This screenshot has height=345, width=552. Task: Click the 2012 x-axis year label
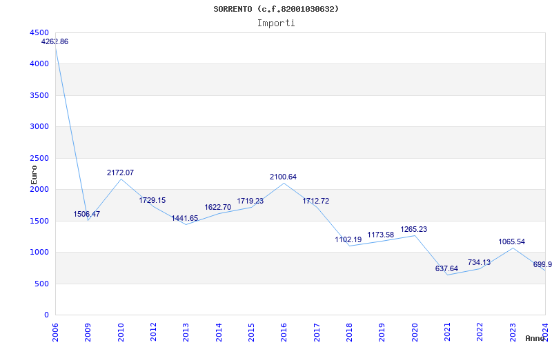pyautogui.click(x=153, y=332)
